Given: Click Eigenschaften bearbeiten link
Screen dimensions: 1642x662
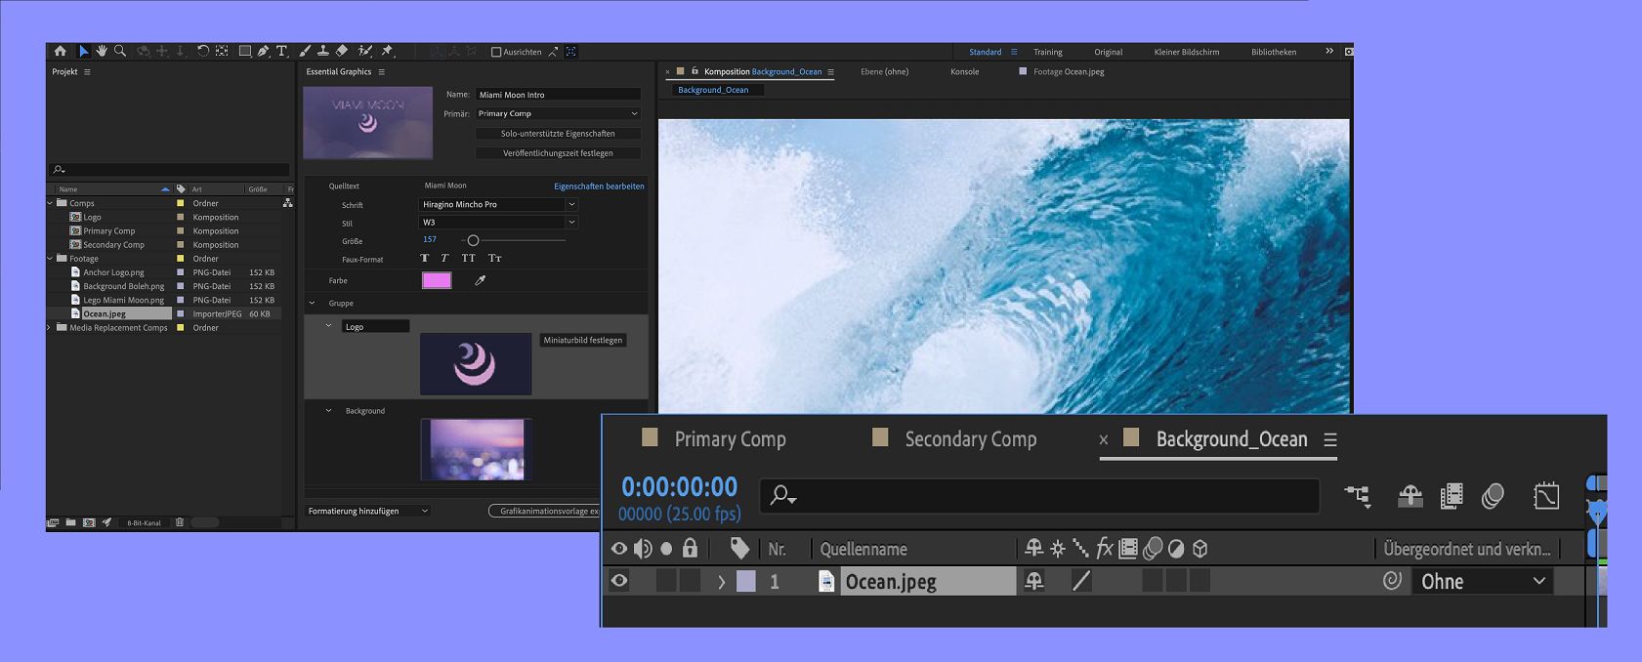Looking at the screenshot, I should [x=599, y=186].
